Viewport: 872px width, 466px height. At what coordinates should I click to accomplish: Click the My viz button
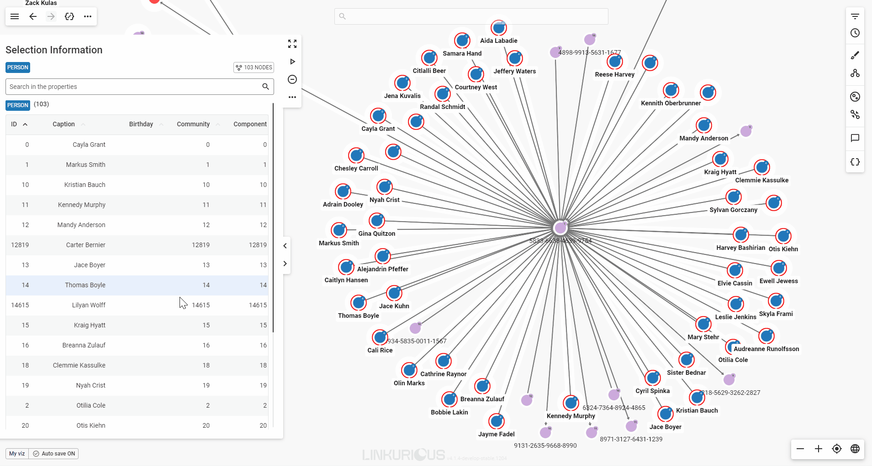tap(17, 454)
